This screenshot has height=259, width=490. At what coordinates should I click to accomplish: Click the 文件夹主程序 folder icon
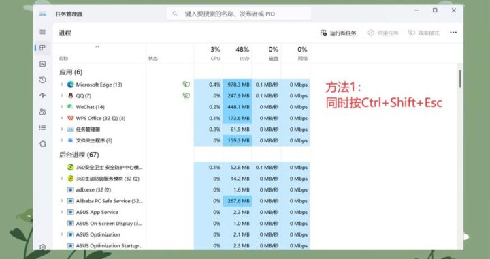71,140
